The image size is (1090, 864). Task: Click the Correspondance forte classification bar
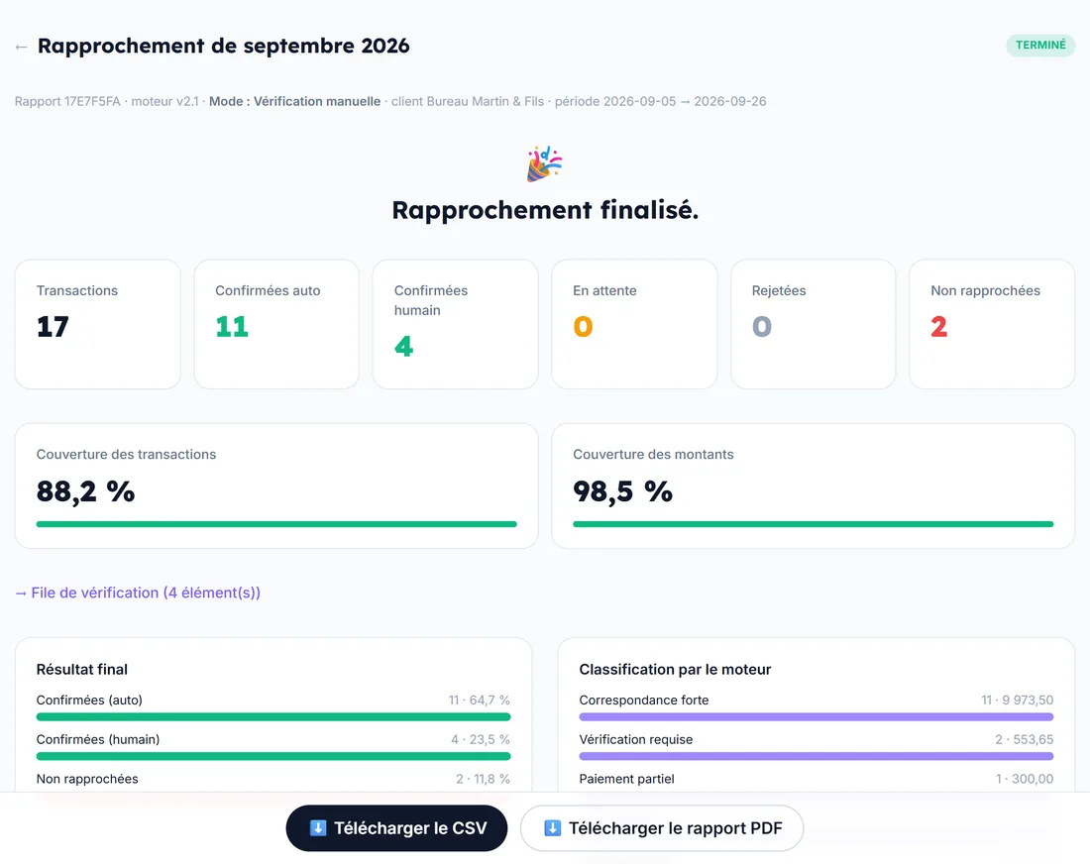tap(817, 716)
